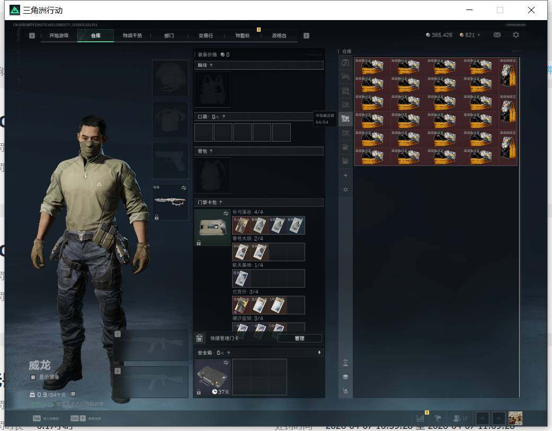
Task: Pin the 安全箱 section
Action: click(x=319, y=353)
